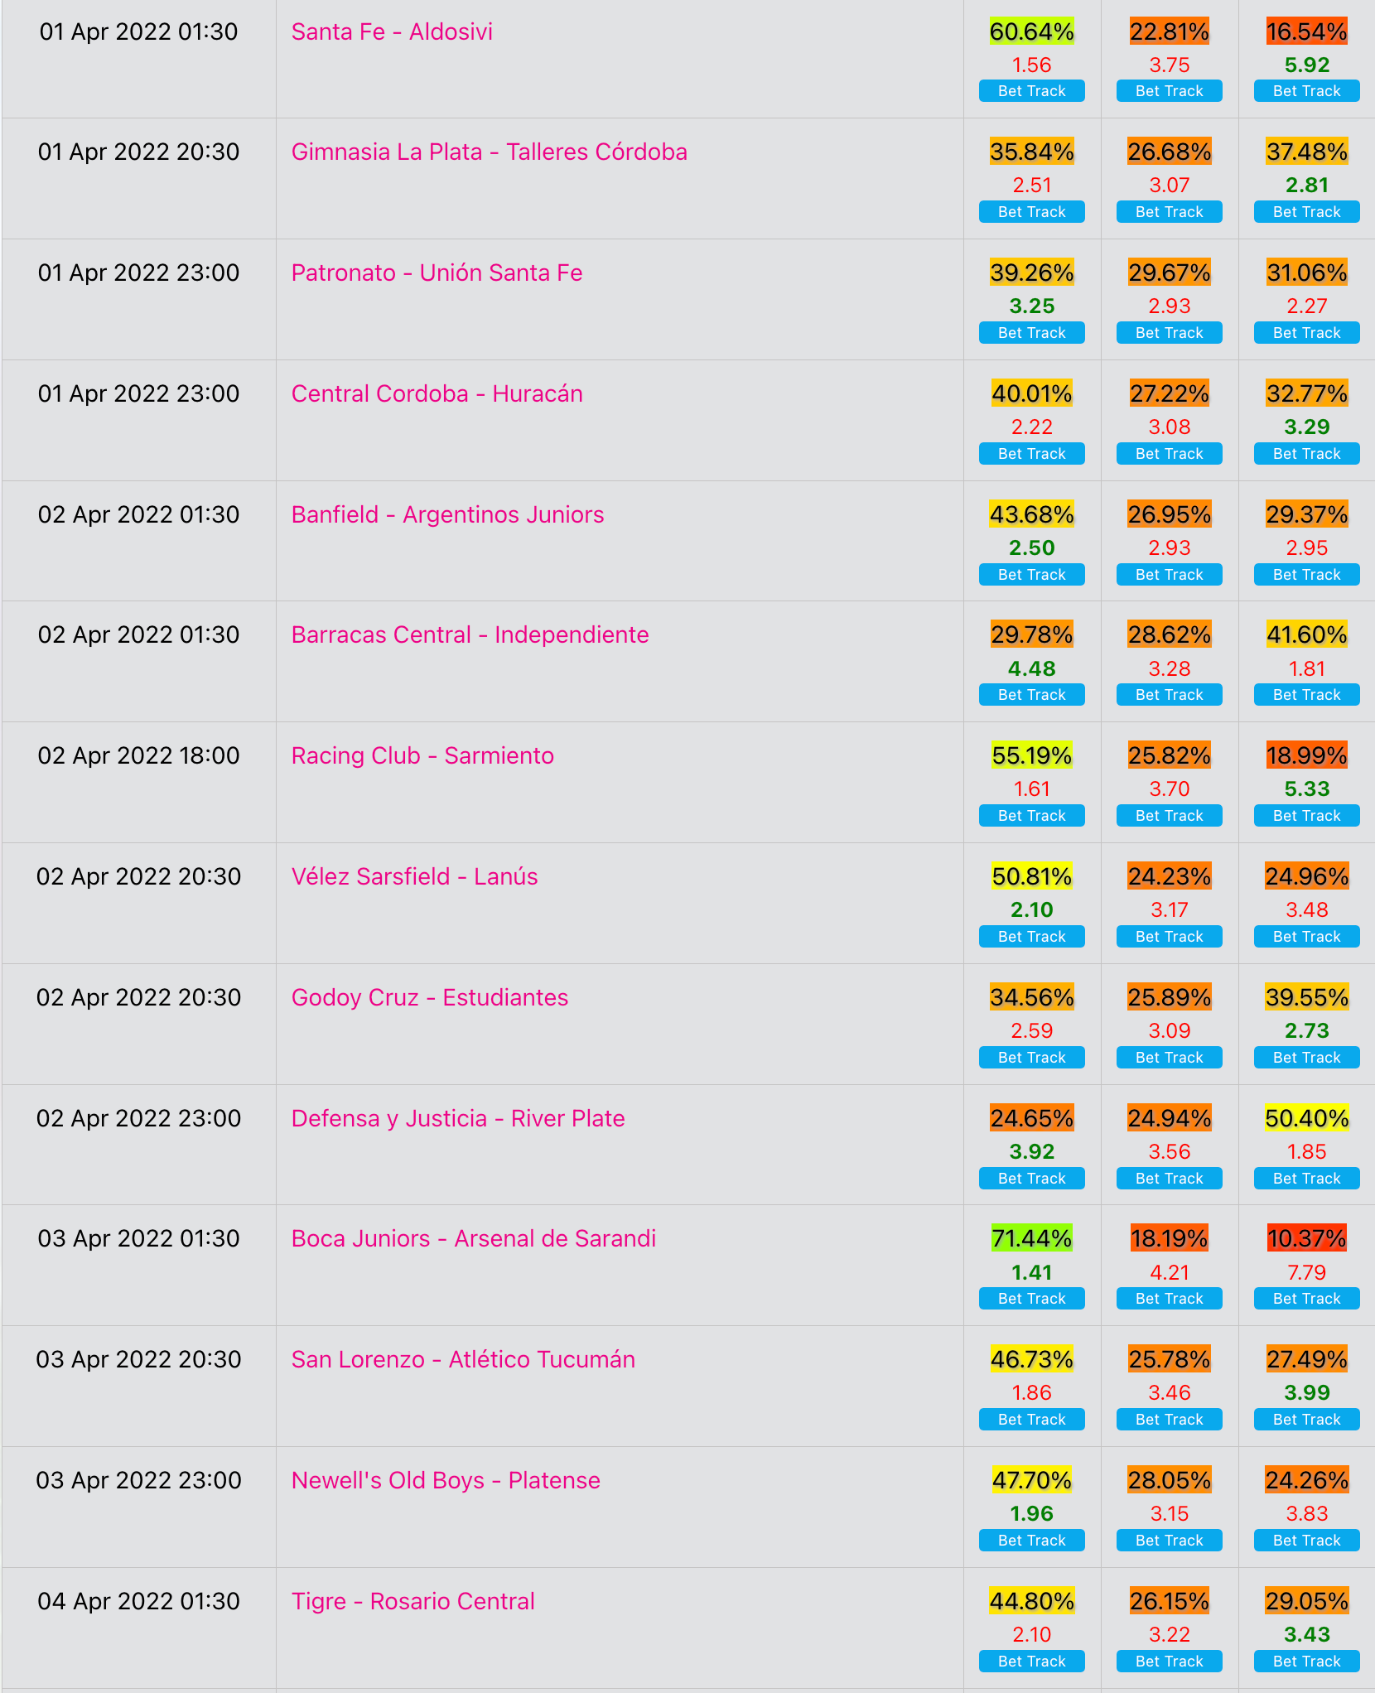1375x1693 pixels.
Task: Click Bet Track under Newell's home odds 1.96
Action: pyautogui.click(x=1031, y=1541)
